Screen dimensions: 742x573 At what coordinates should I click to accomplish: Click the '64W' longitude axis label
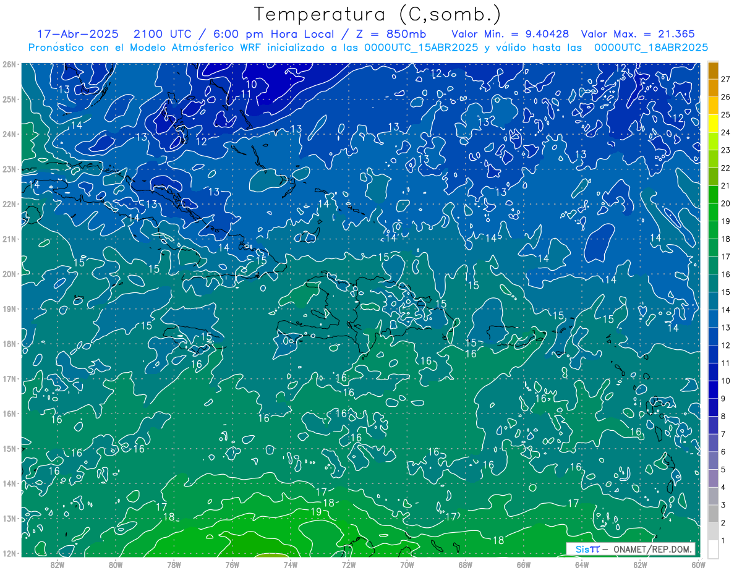tap(582, 564)
